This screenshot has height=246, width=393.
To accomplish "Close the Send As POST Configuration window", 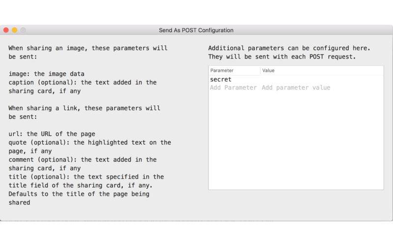I will [6, 30].
